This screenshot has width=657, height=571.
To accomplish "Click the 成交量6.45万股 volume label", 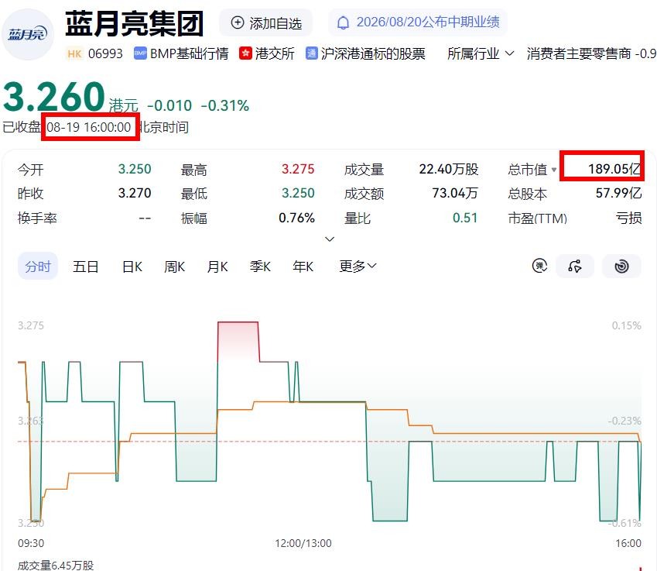I will [56, 565].
